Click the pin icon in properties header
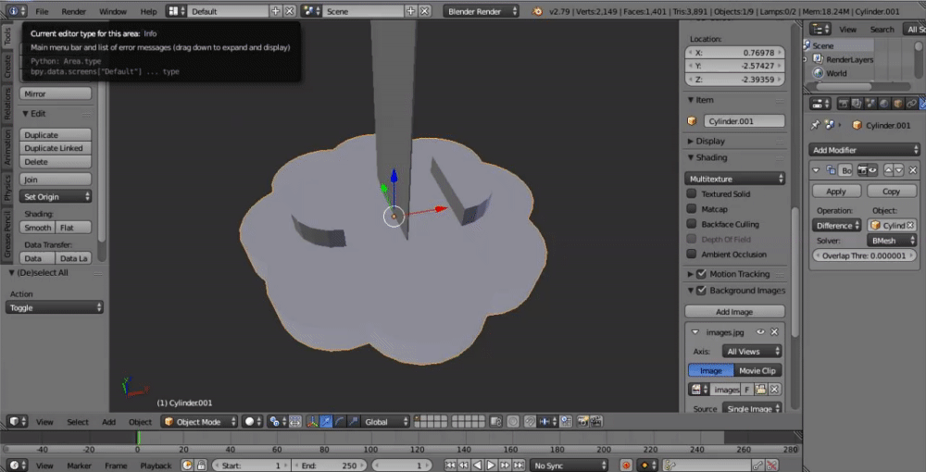This screenshot has width=926, height=472. click(815, 125)
